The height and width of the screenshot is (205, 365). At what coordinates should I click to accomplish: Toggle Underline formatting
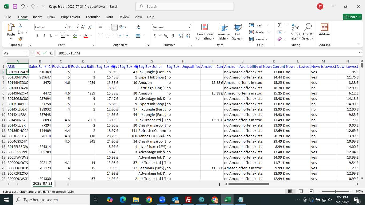tap(51, 36)
